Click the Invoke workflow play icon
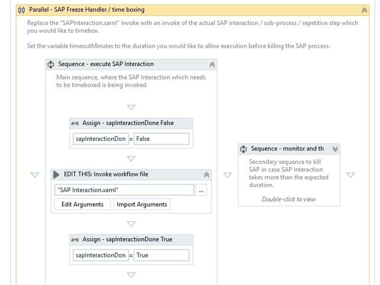 (56, 175)
